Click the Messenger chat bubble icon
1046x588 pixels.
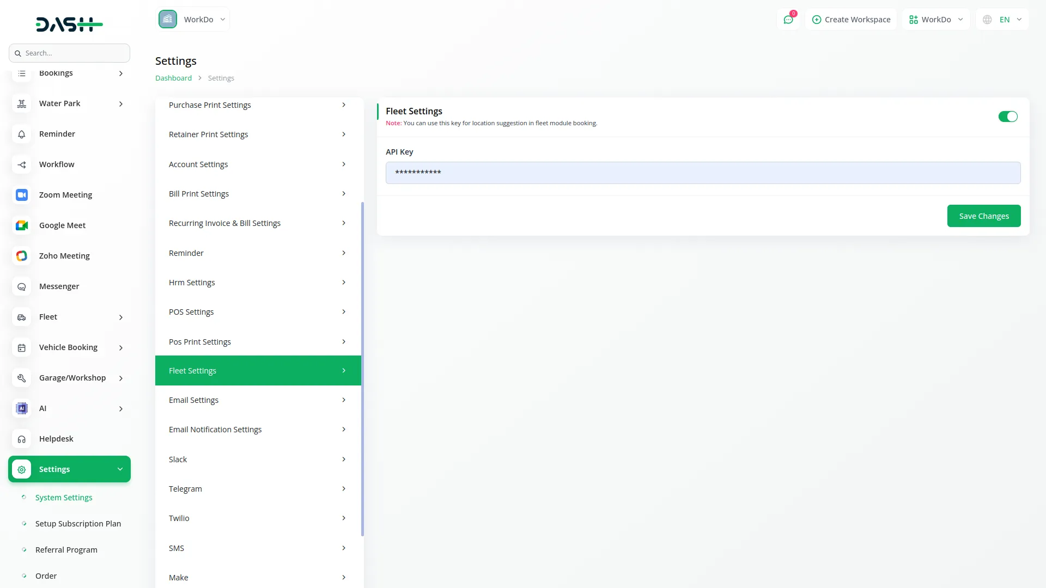(22, 286)
